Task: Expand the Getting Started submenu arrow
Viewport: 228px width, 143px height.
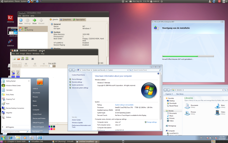Action: tap(29, 81)
